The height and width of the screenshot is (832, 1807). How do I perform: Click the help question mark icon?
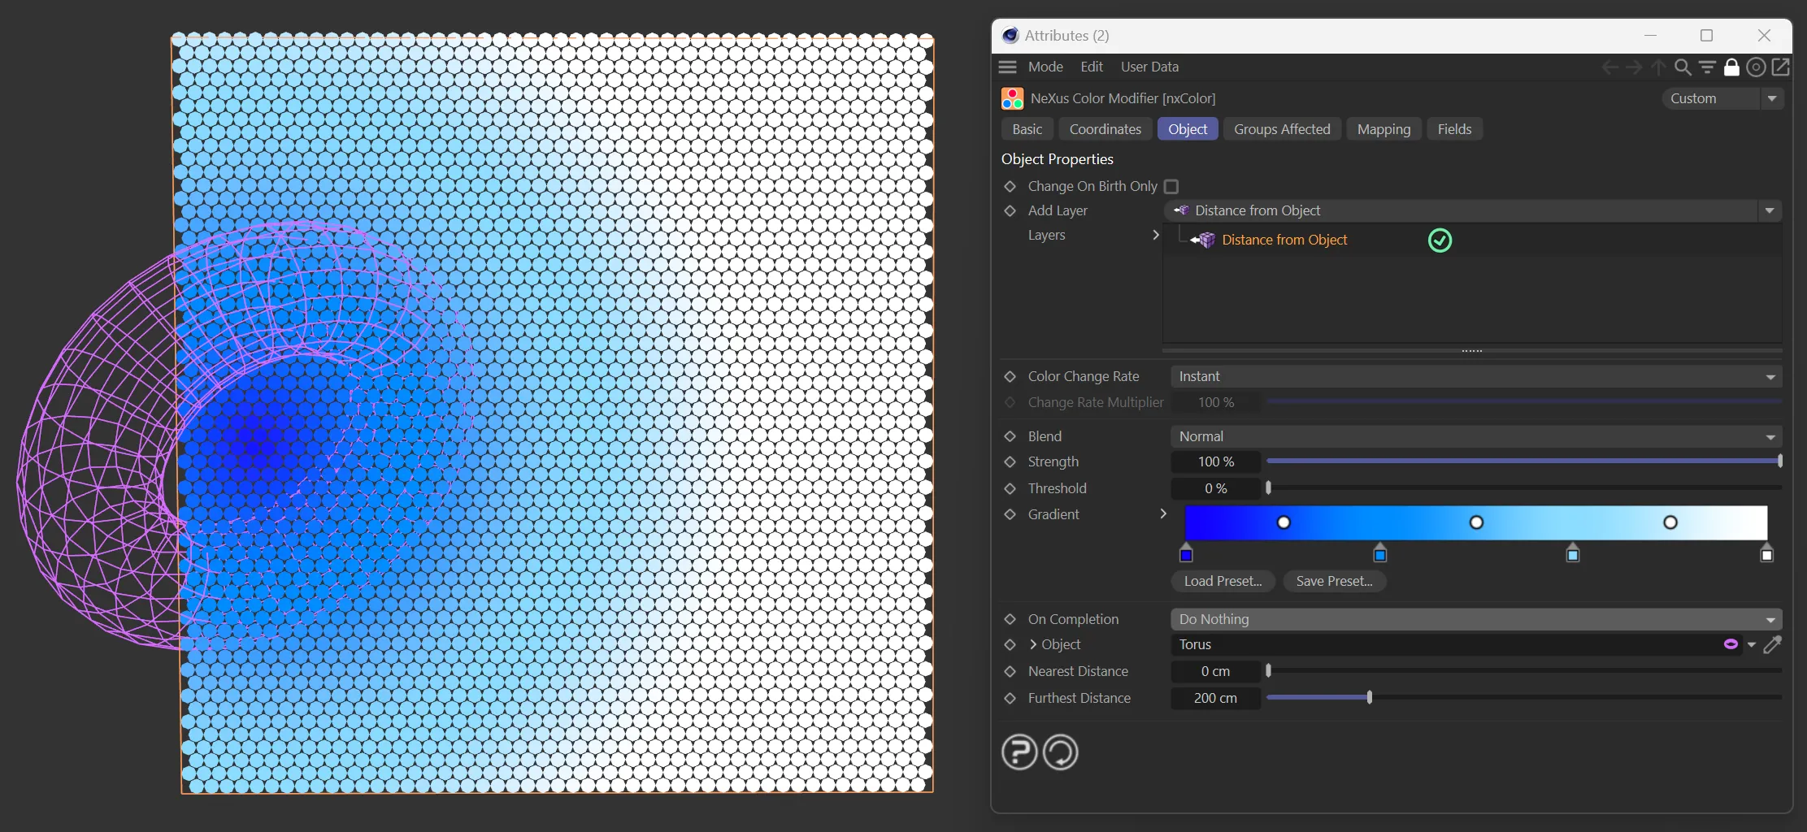[x=1019, y=752]
